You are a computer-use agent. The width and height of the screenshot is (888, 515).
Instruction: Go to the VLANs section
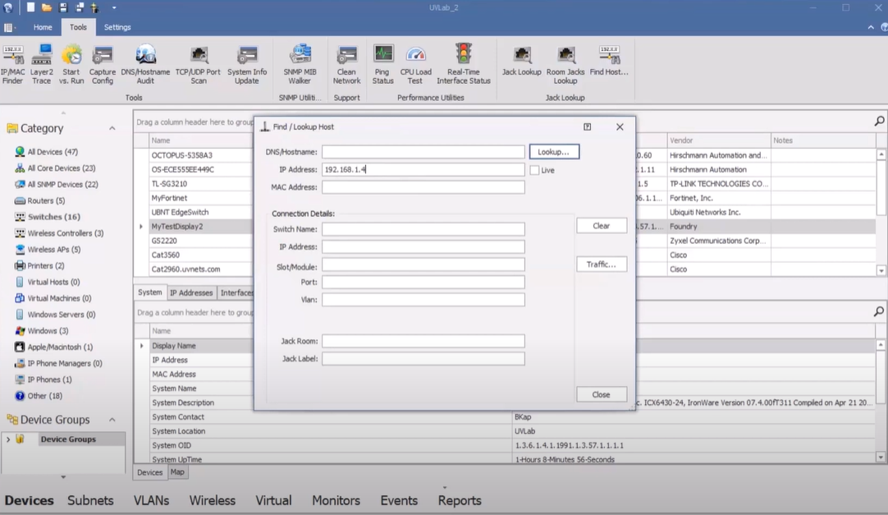point(151,500)
